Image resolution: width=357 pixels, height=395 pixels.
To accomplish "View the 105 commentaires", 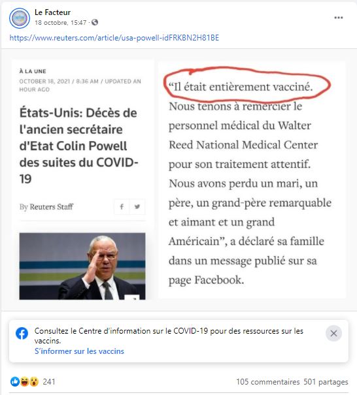I will 267,382.
